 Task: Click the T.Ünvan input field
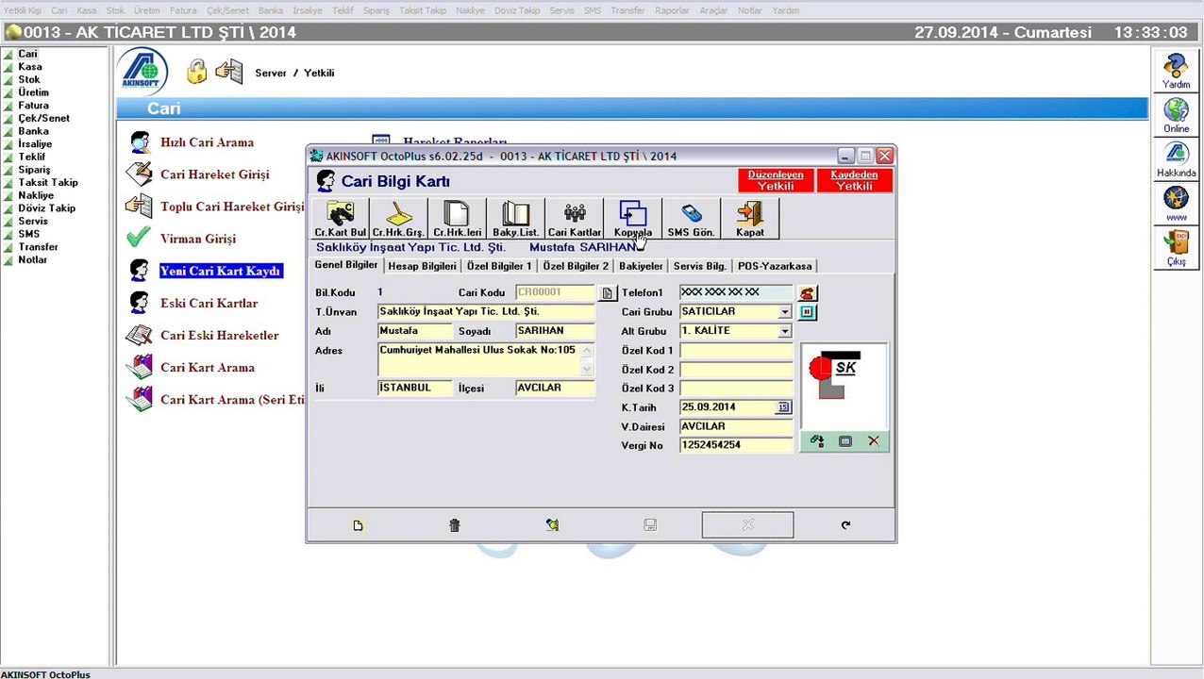[486, 312]
